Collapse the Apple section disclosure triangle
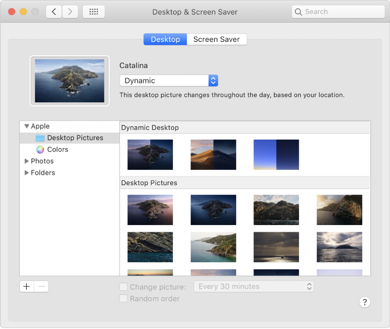 [x=26, y=126]
